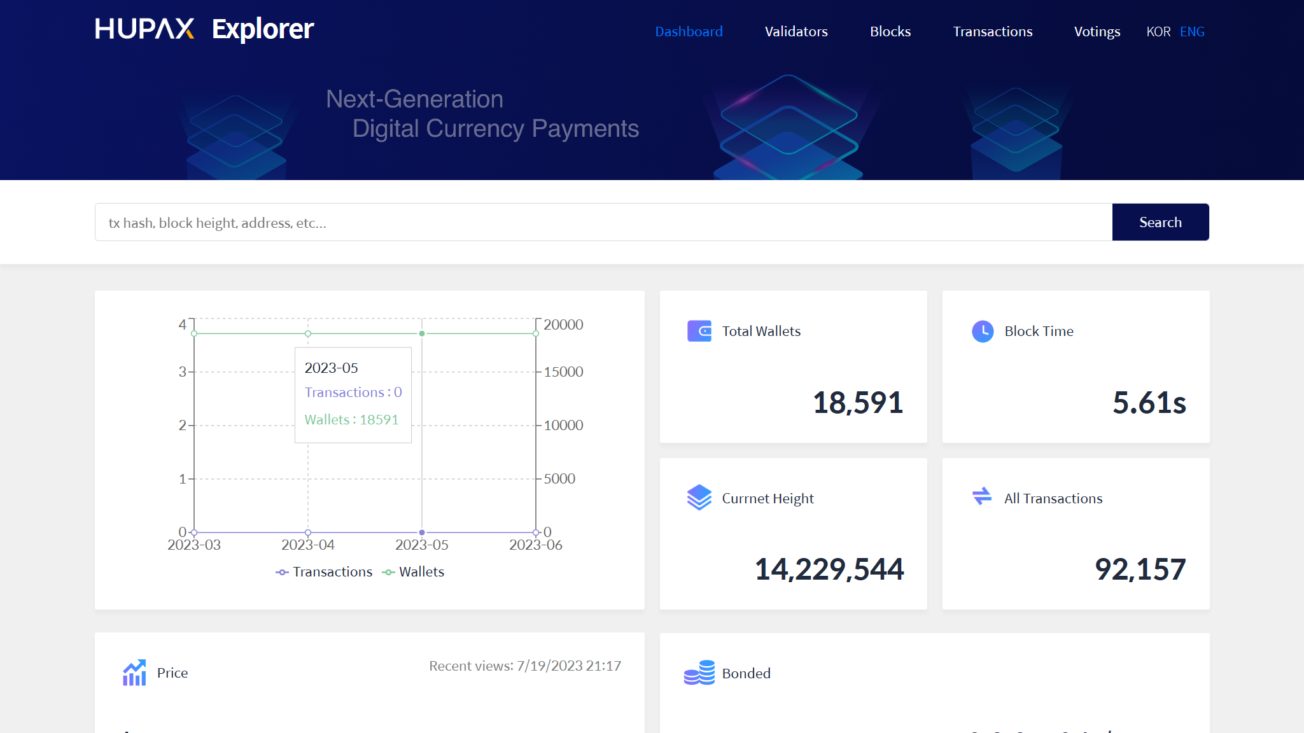
Task: Click the Search button
Action: pyautogui.click(x=1160, y=222)
